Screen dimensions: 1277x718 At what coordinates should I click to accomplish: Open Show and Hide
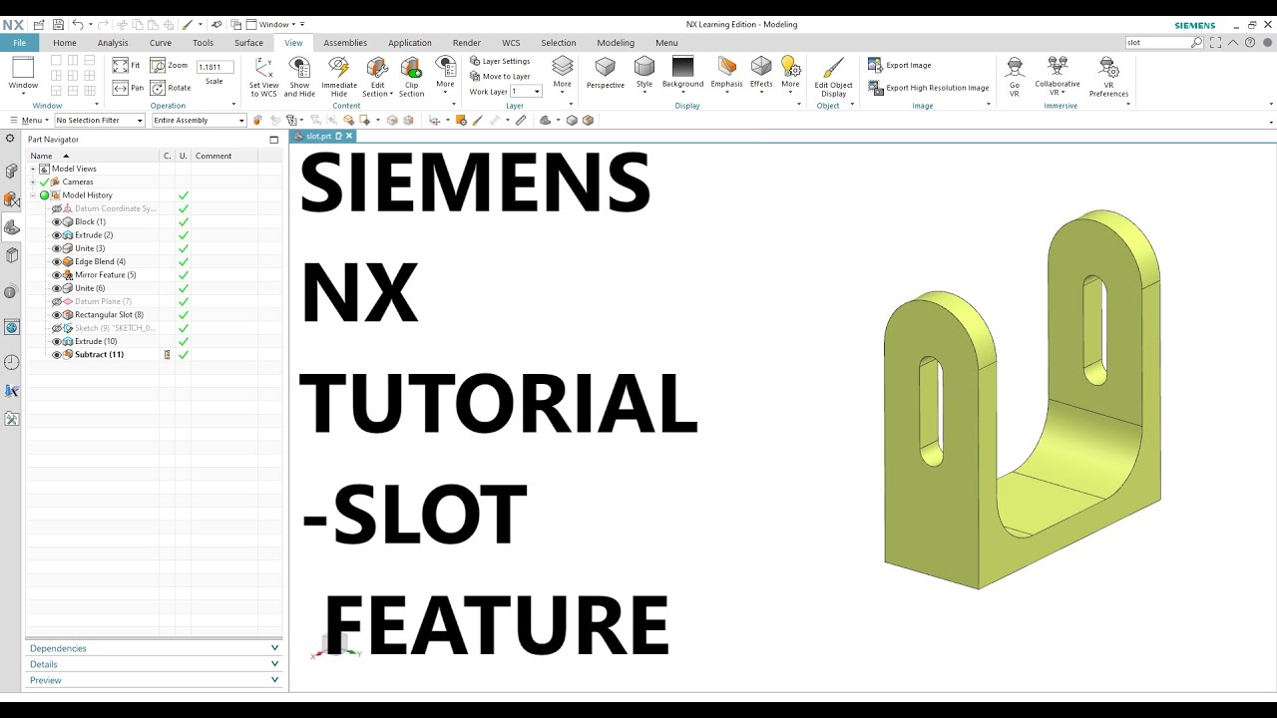[x=299, y=77]
